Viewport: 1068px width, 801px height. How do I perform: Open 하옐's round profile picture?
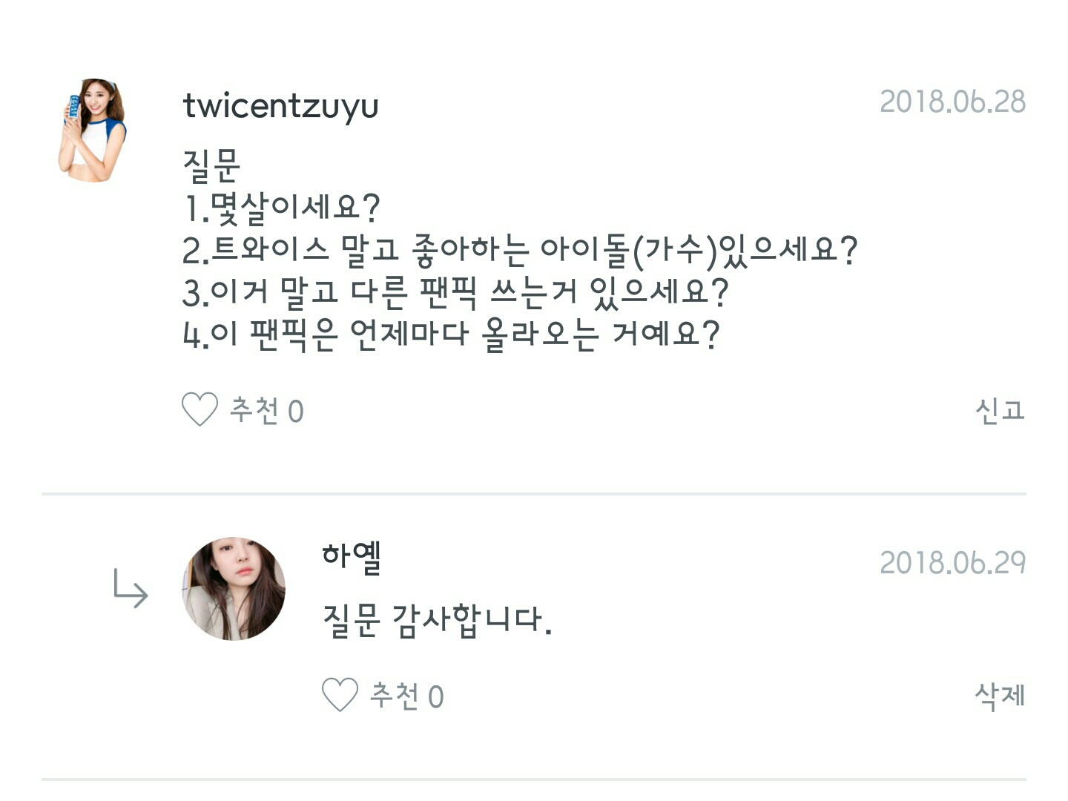pos(234,589)
